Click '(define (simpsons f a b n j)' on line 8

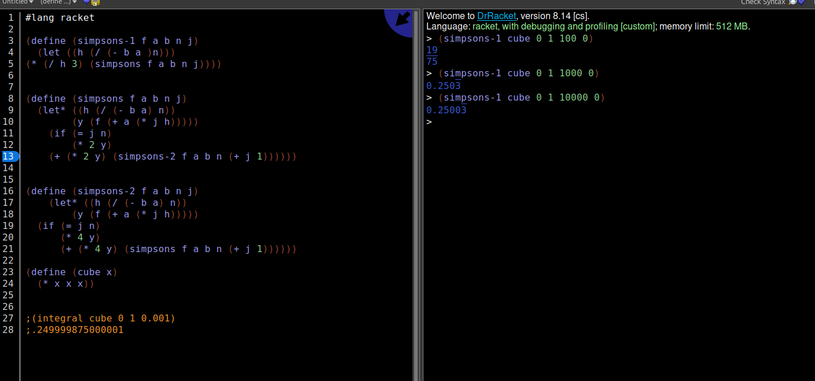point(106,98)
